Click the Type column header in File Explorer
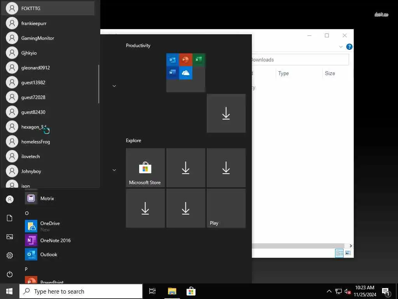The image size is (398, 299). [x=299, y=73]
